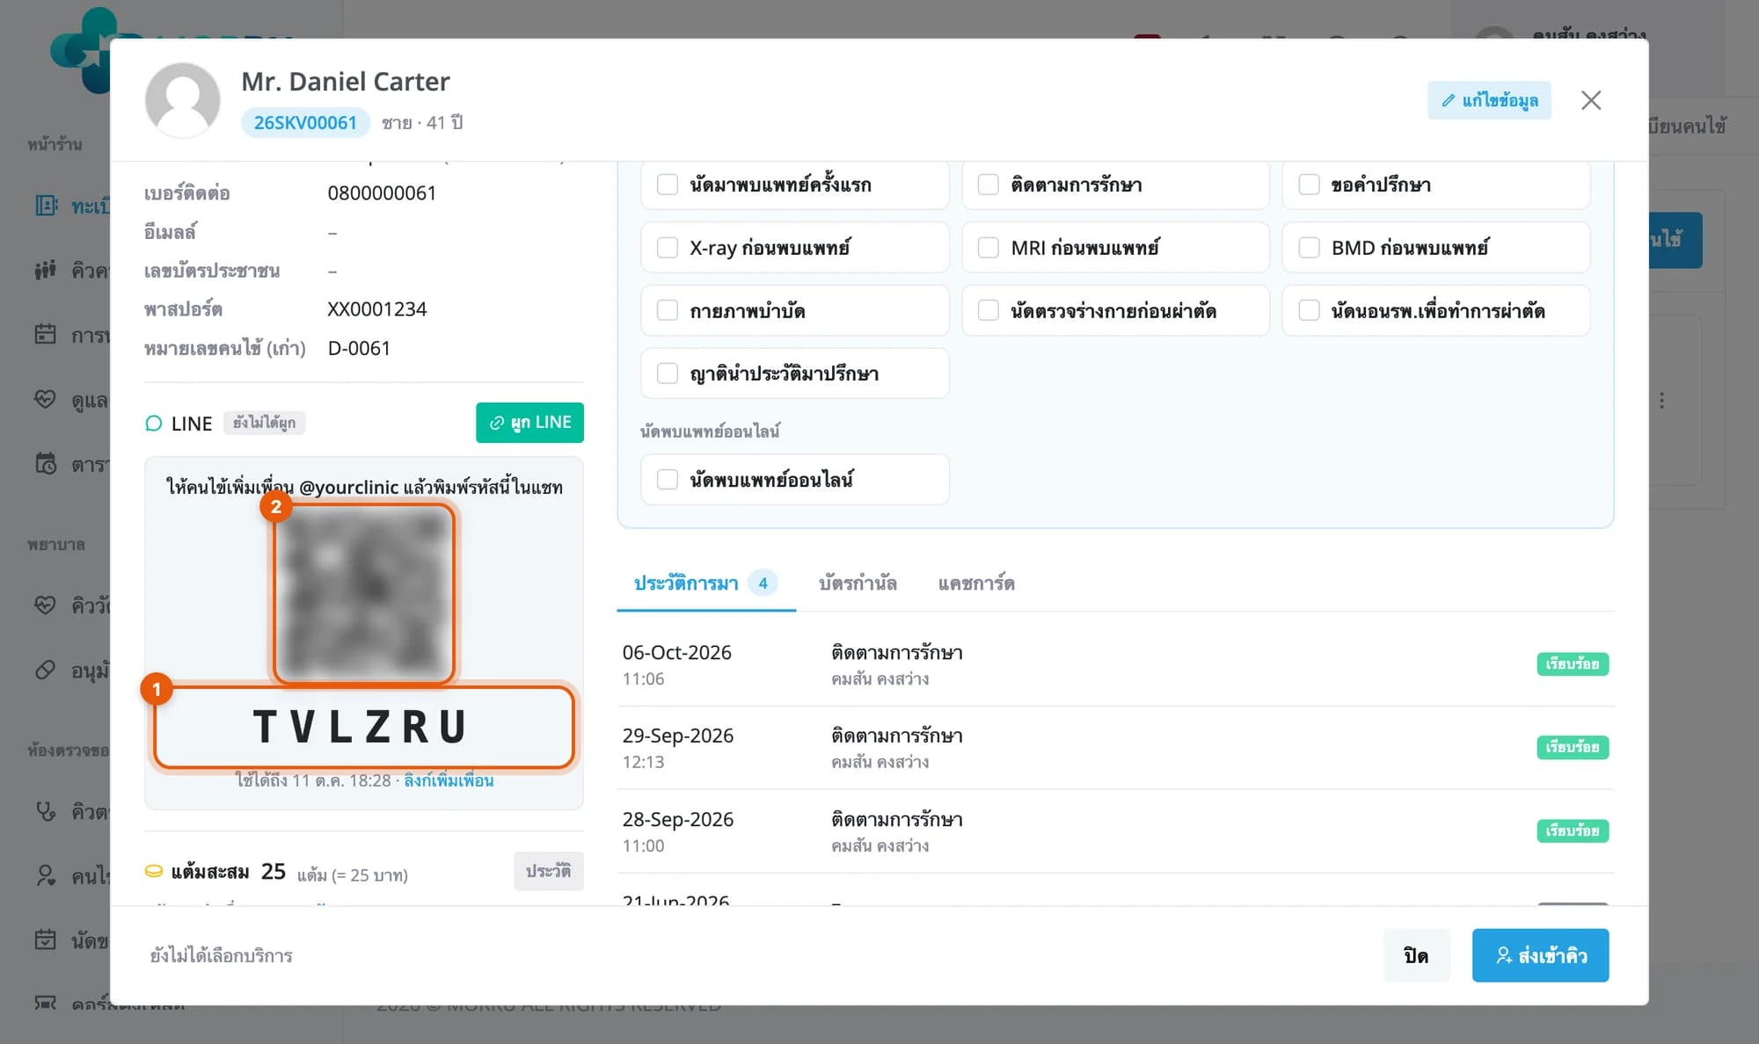Click the LINE chat bubble icon
The image size is (1759, 1044).
tap(154, 424)
